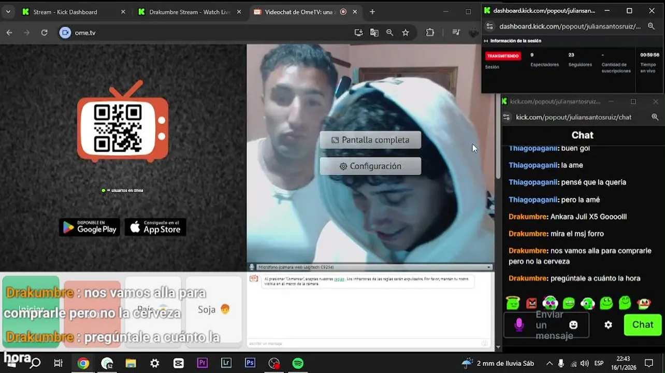Viewport: 665px width, 373px height.
Task: Open the volume control in tray
Action: pyautogui.click(x=584, y=363)
